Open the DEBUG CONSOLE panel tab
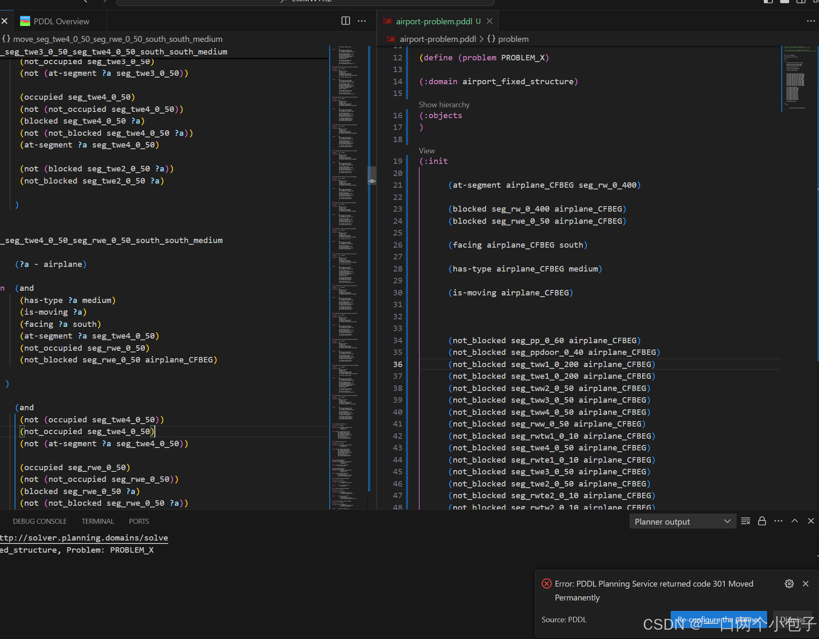Image resolution: width=819 pixels, height=639 pixels. click(40, 521)
